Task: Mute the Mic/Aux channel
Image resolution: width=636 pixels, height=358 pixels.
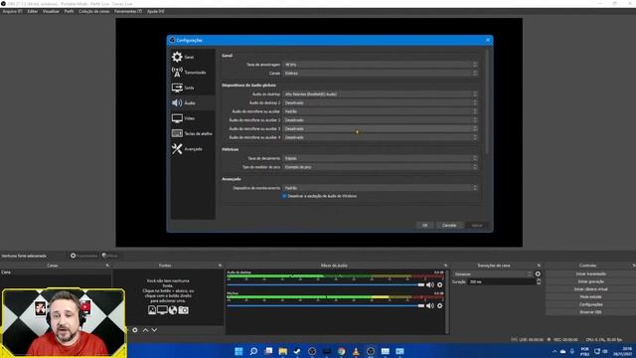Action: coord(430,305)
